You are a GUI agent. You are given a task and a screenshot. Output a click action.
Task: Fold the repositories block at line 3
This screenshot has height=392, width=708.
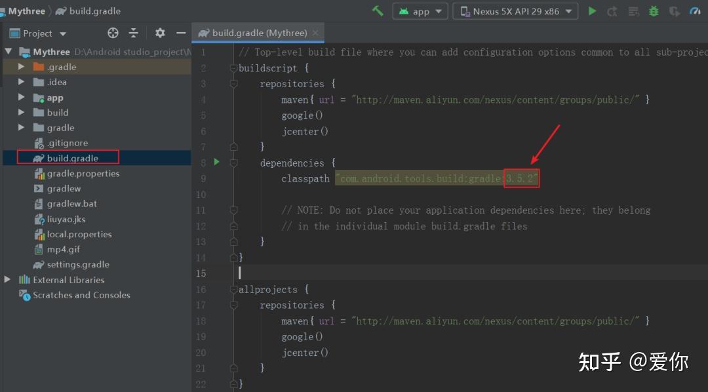pyautogui.click(x=233, y=84)
